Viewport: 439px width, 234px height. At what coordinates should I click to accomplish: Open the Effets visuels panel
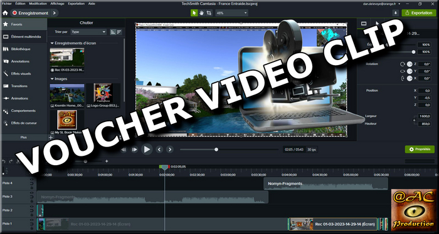(x=24, y=74)
